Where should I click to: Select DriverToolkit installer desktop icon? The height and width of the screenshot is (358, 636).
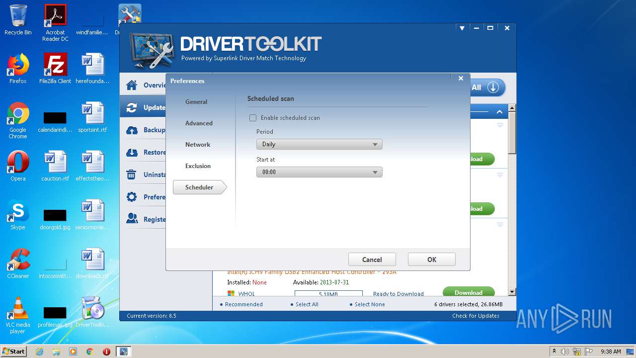(x=92, y=313)
